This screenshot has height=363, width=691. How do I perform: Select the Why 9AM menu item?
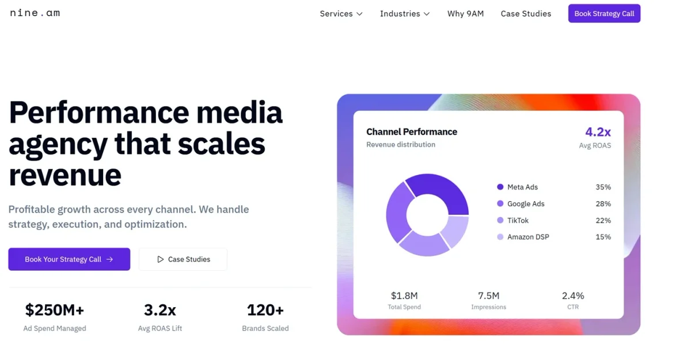click(x=465, y=13)
